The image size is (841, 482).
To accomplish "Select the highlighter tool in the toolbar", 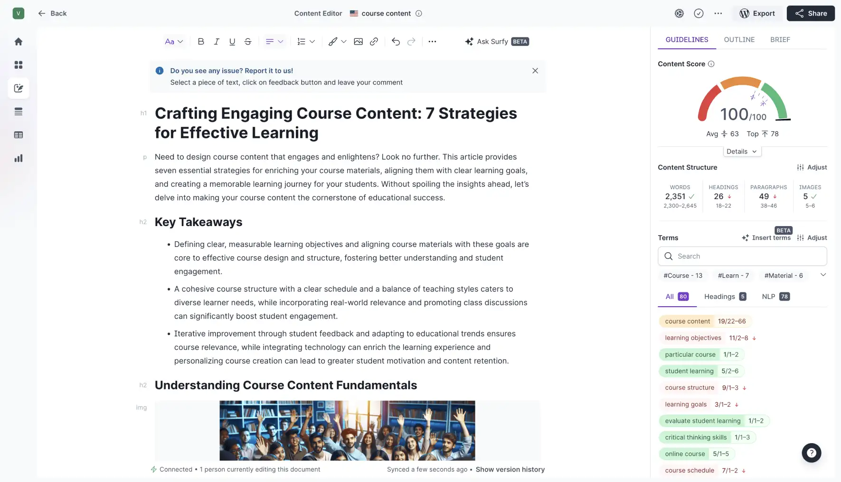I will (334, 42).
